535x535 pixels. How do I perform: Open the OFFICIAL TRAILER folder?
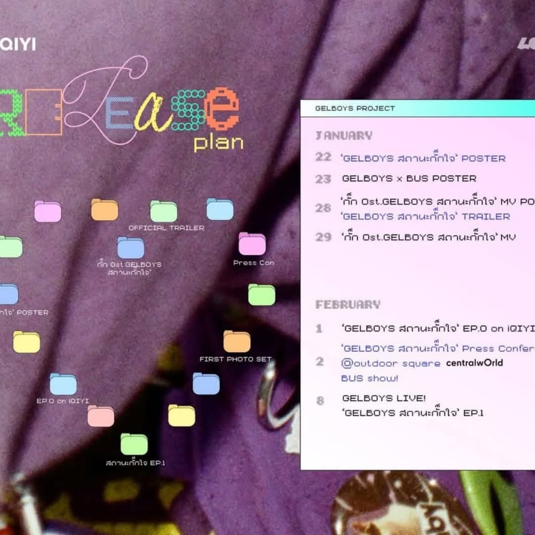[163, 212]
